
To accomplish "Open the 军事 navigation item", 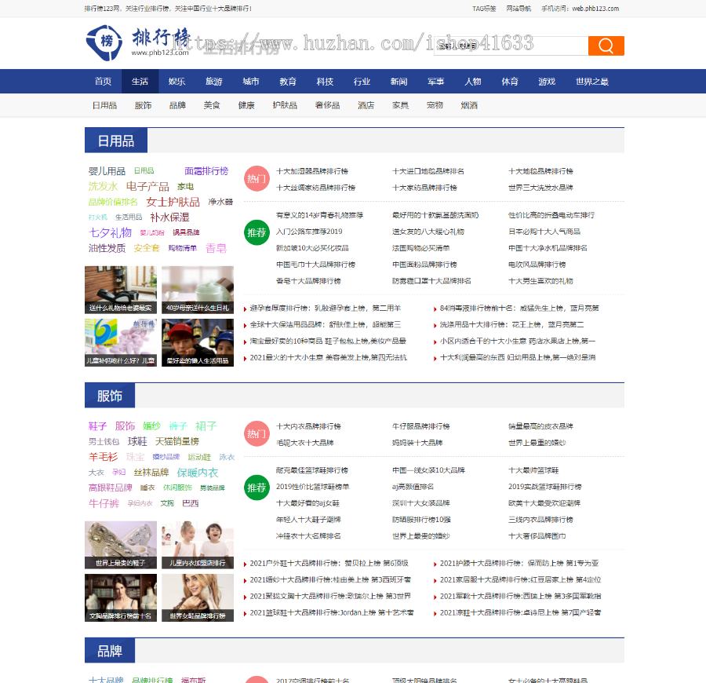I will (x=436, y=82).
